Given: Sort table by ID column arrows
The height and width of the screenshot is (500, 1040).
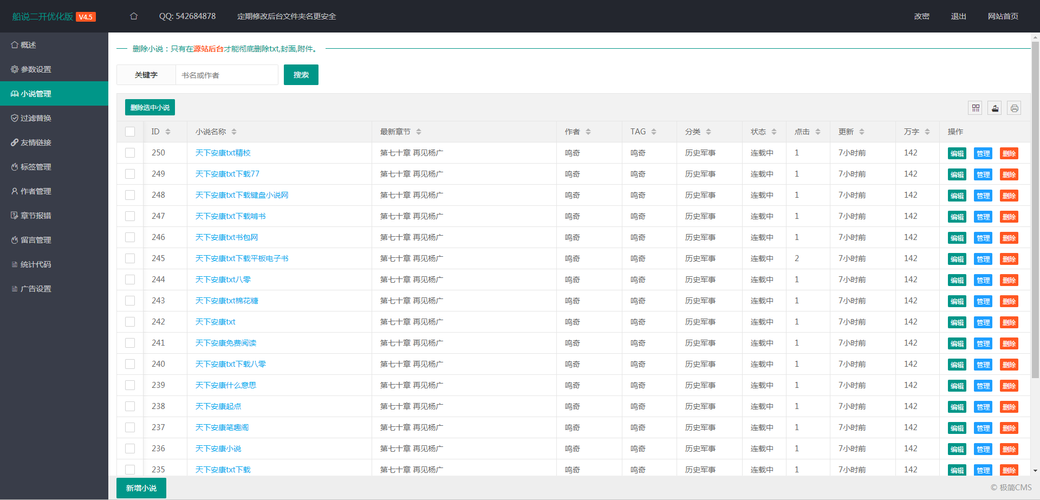Looking at the screenshot, I should (168, 132).
